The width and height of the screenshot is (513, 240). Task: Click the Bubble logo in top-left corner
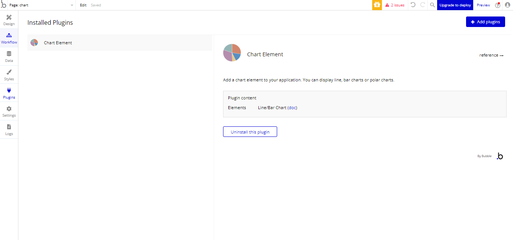click(4, 5)
